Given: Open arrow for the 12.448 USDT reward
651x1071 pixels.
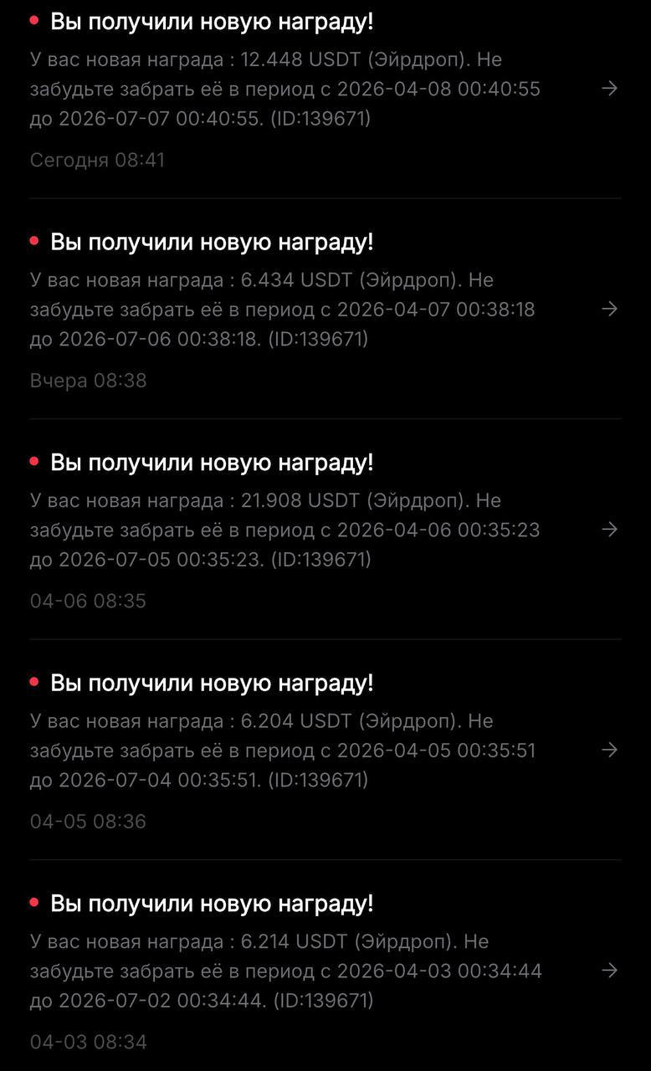Looking at the screenshot, I should [x=610, y=89].
